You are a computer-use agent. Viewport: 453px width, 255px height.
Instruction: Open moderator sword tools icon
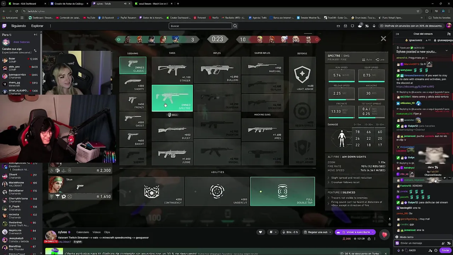(431, 250)
